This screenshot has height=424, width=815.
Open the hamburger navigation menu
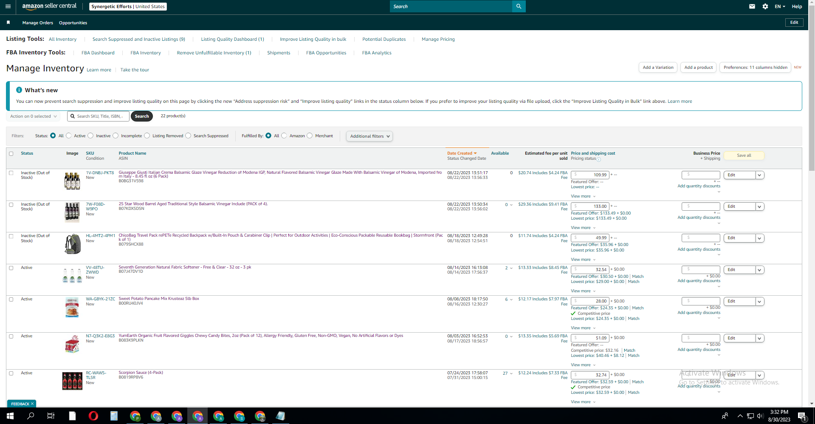(x=8, y=6)
